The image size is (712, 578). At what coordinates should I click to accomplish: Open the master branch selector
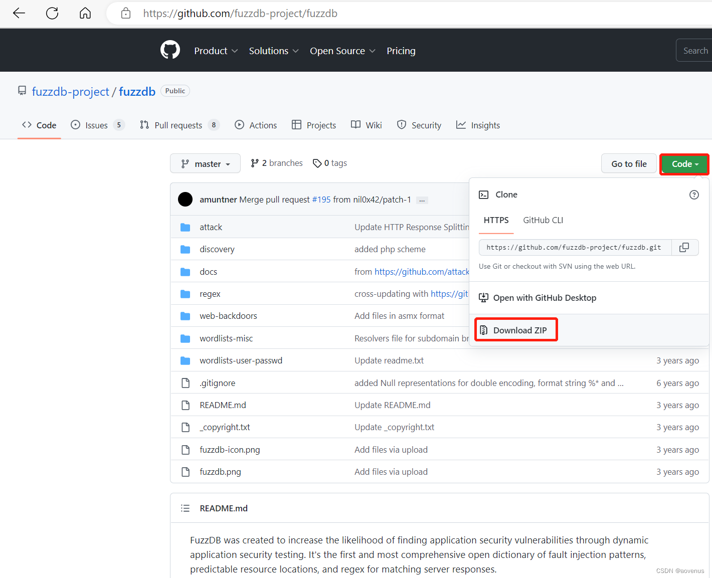coord(205,163)
